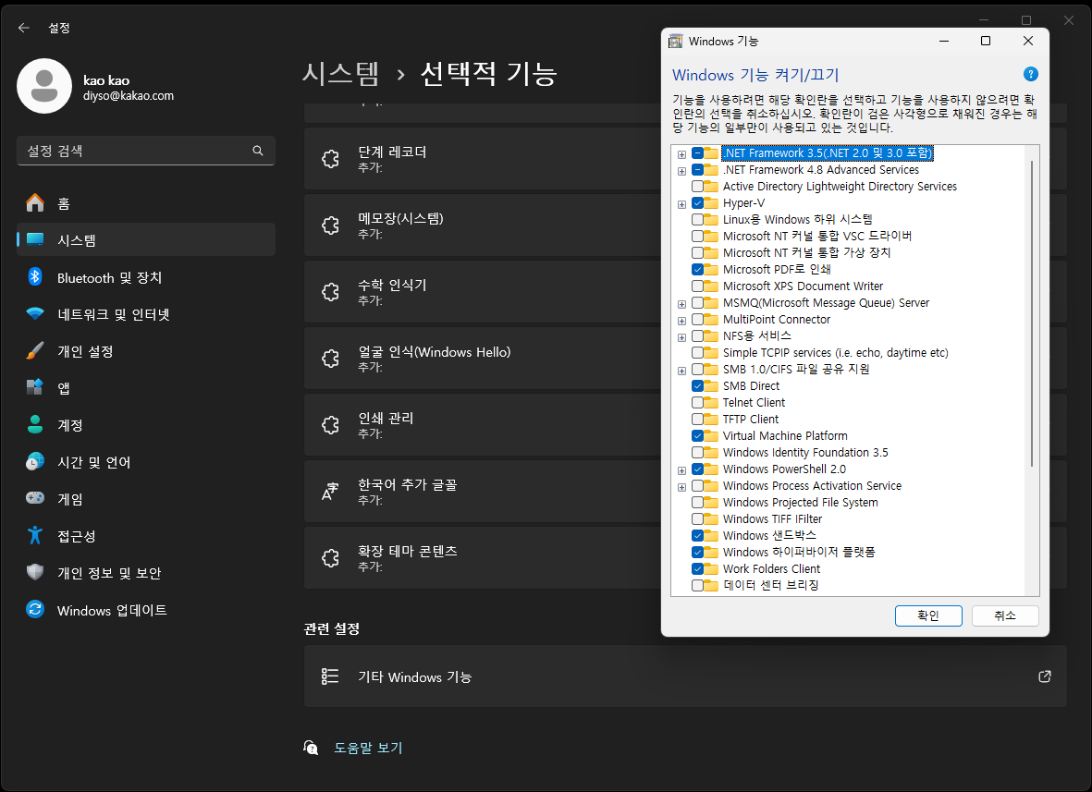Enable the Telnet Client checkbox
The width and height of the screenshot is (1092, 792).
pyautogui.click(x=697, y=403)
